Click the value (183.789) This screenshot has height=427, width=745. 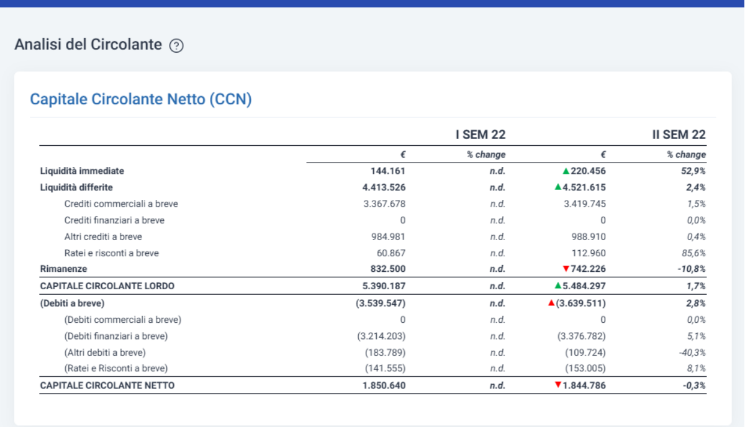coord(386,353)
